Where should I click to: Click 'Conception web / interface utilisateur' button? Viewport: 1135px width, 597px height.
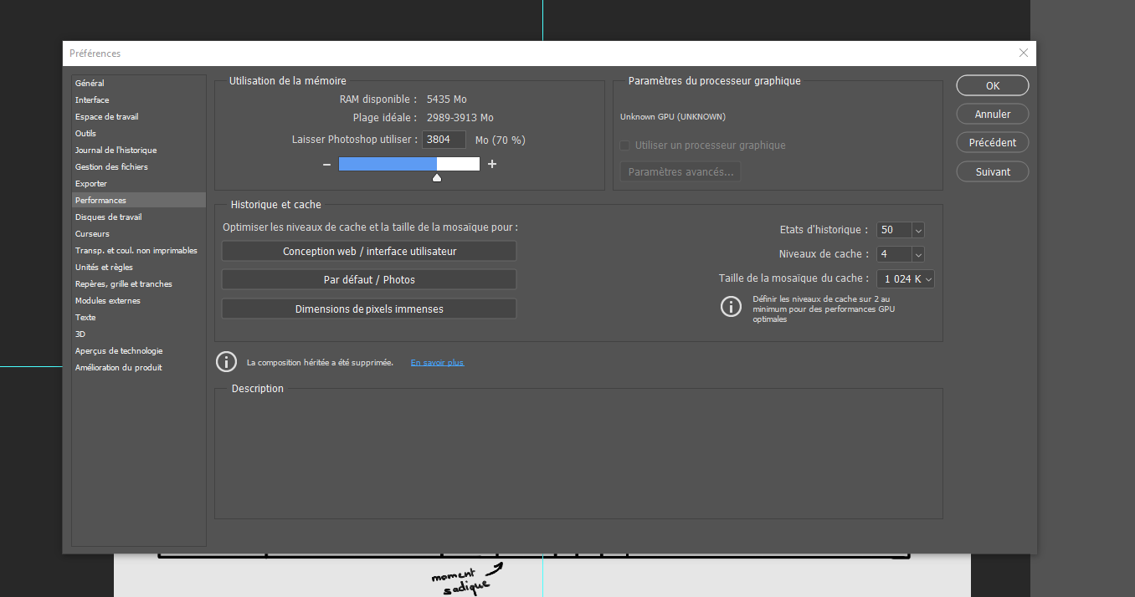[369, 252]
